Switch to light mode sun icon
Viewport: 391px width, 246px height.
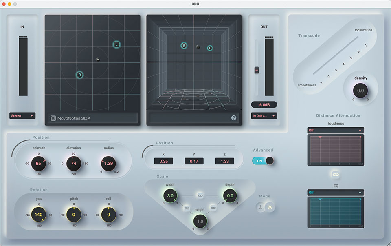[x=270, y=207]
